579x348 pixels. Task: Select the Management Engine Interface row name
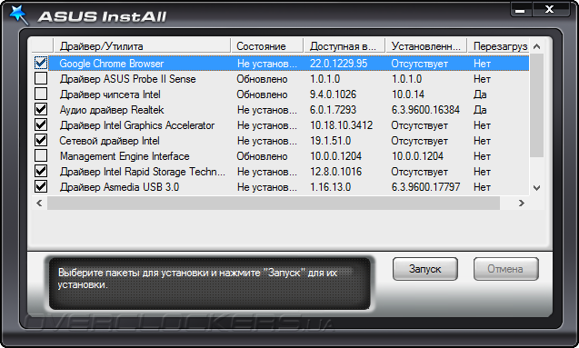125,156
